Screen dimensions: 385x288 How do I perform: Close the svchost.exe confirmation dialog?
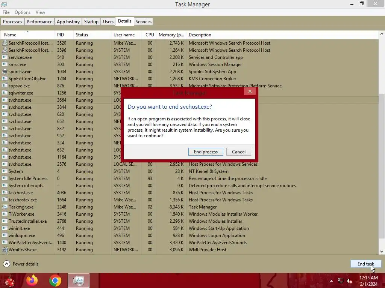(x=250, y=91)
